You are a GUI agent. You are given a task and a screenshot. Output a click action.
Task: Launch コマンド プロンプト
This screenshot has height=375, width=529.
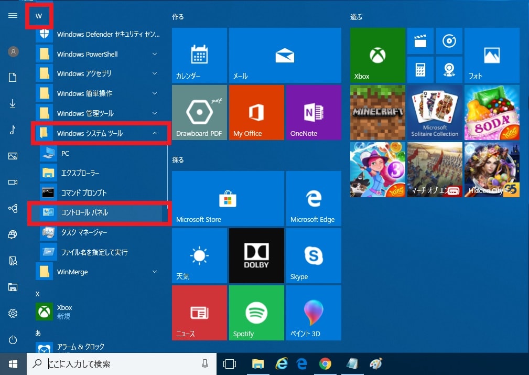pos(101,192)
